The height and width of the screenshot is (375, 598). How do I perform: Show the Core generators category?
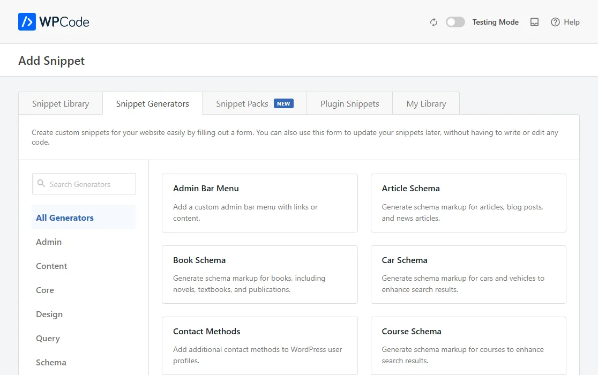45,290
